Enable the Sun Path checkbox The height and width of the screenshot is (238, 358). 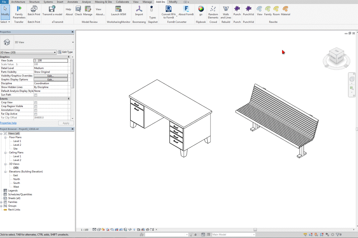[x=36, y=95]
